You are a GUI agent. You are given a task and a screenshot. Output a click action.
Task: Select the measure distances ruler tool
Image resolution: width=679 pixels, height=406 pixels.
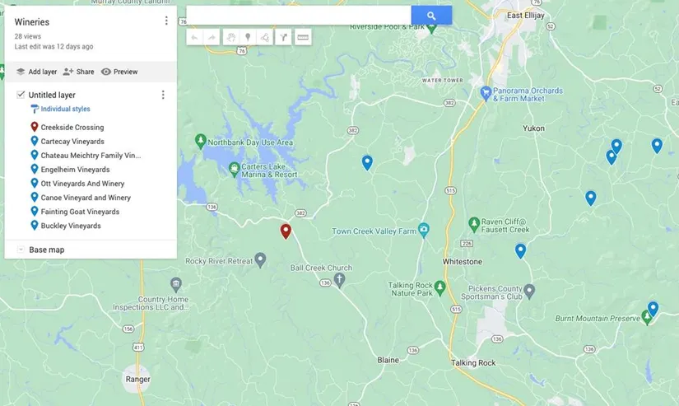pyautogui.click(x=303, y=37)
